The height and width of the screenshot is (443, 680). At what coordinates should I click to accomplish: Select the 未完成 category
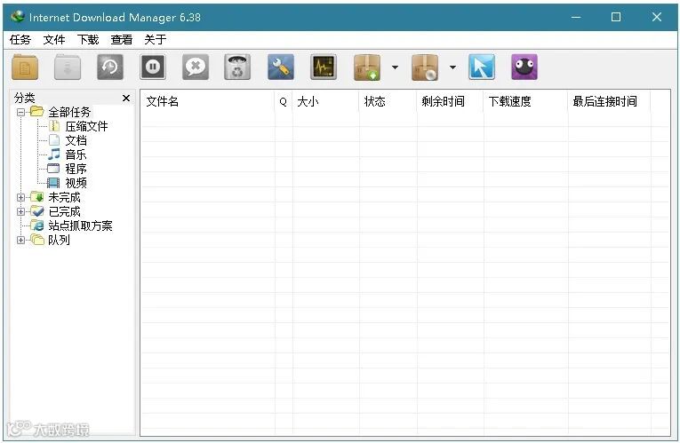[64, 197]
